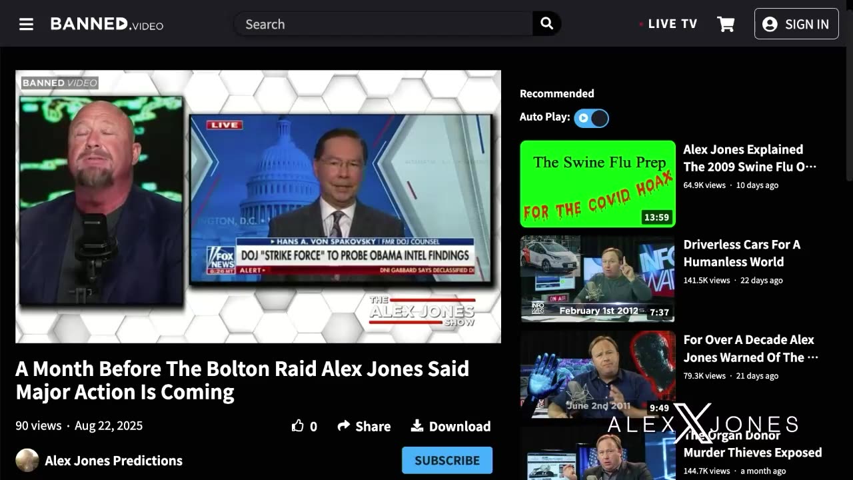Open Driverless Cars video thumbnail
The width and height of the screenshot is (853, 480).
pyautogui.click(x=598, y=279)
